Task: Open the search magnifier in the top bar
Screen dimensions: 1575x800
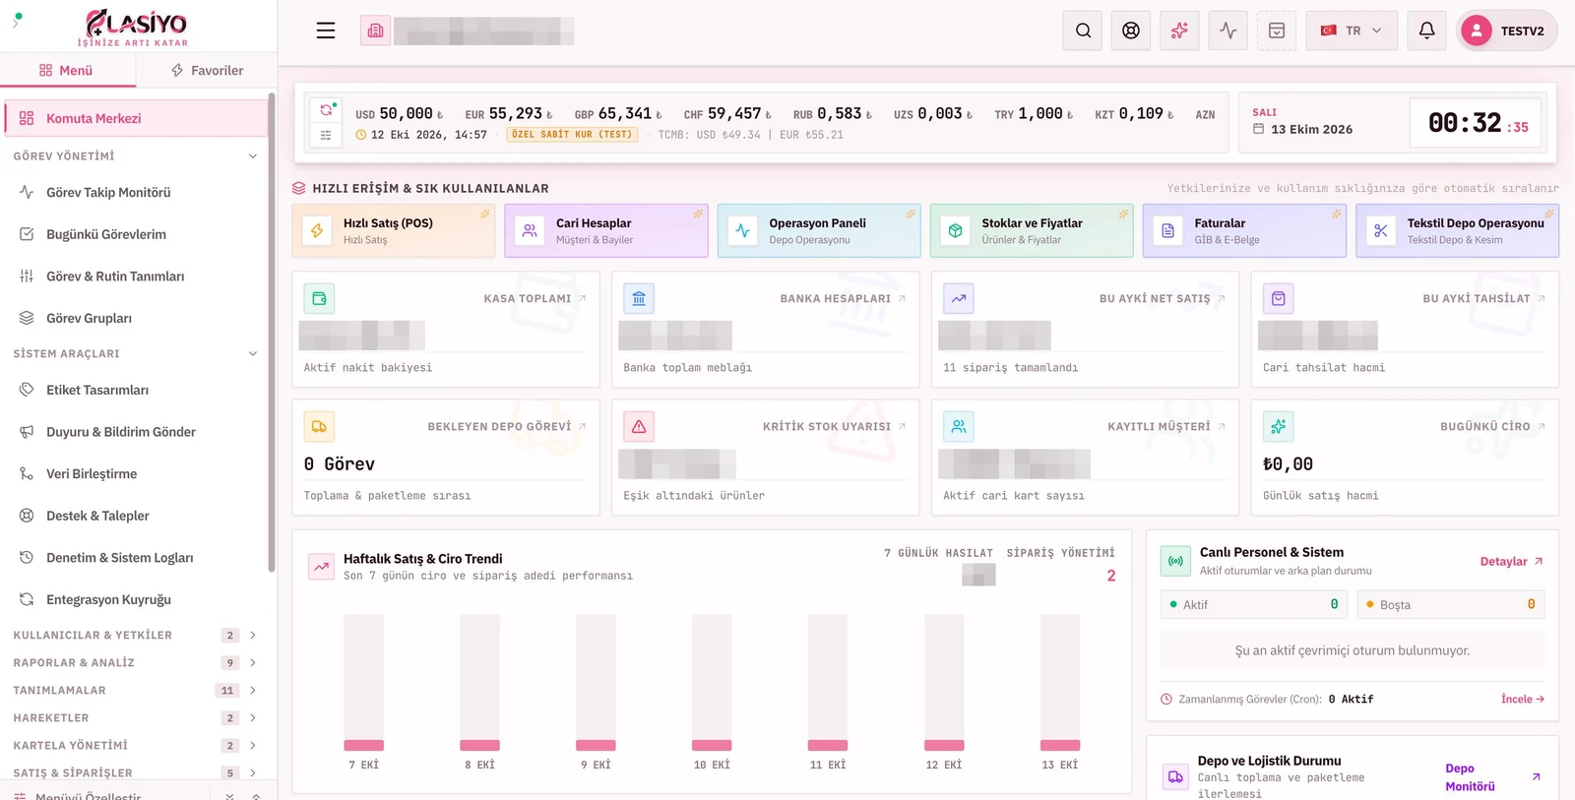Action: [x=1083, y=31]
